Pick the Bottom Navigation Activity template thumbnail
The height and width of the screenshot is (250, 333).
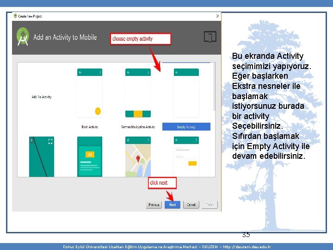(138, 93)
